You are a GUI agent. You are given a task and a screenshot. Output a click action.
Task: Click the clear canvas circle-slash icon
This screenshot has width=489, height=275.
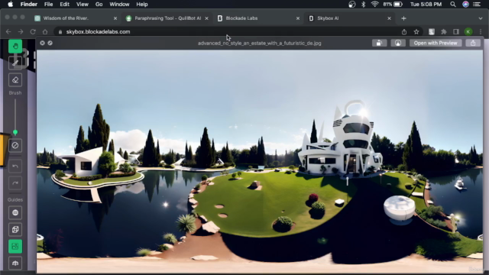click(x=15, y=145)
